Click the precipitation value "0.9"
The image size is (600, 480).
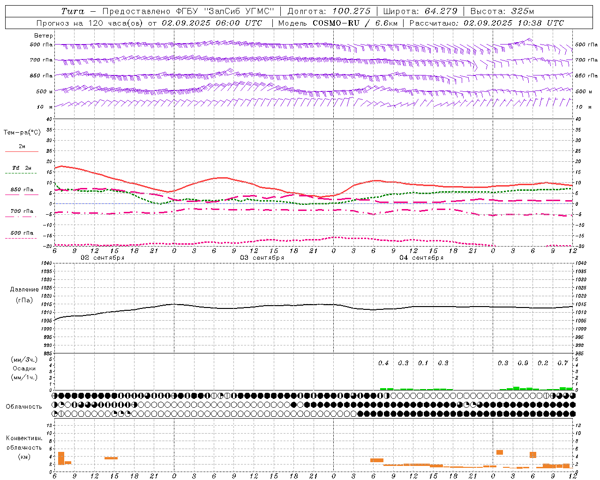pyautogui.click(x=523, y=363)
